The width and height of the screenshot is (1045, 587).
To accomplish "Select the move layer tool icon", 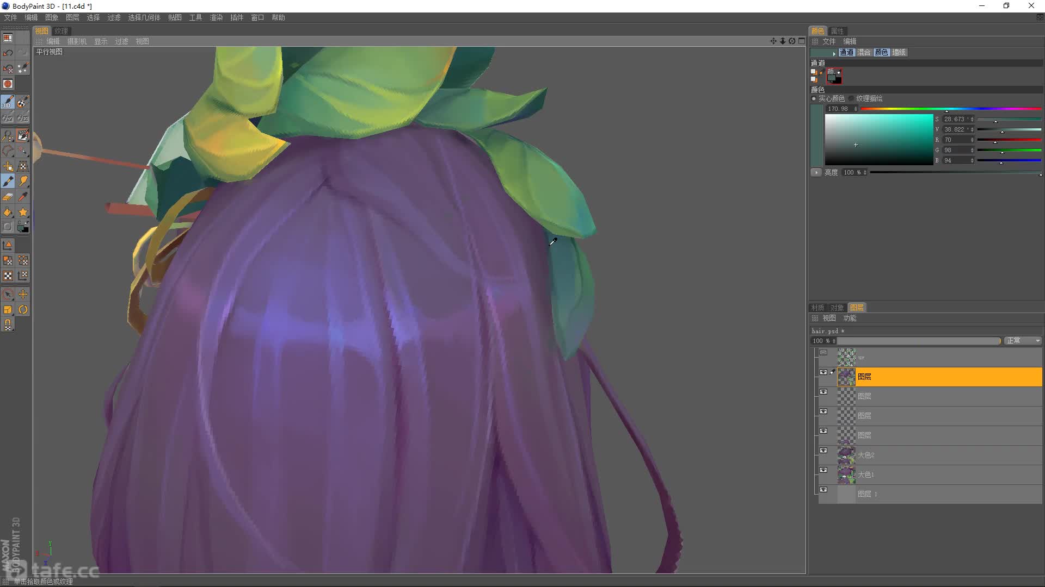I will pos(8,166).
